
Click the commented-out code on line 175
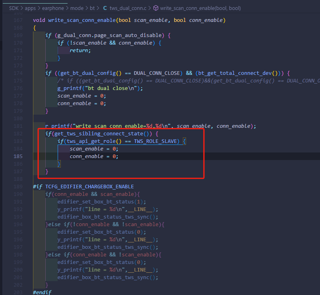click(188, 81)
